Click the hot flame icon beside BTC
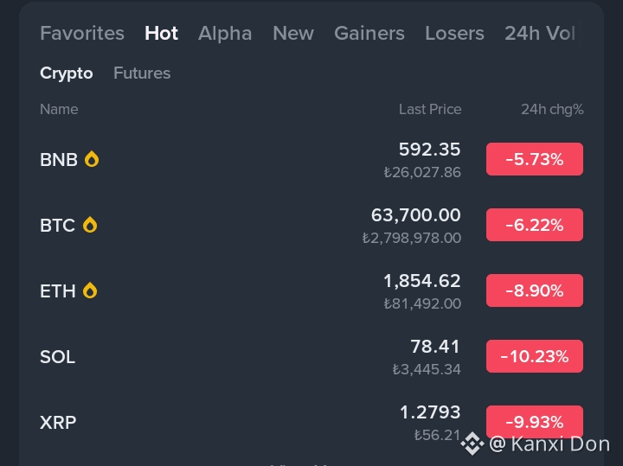The height and width of the screenshot is (466, 623). click(90, 225)
